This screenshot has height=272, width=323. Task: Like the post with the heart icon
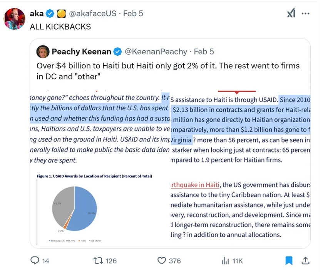pos(162,261)
